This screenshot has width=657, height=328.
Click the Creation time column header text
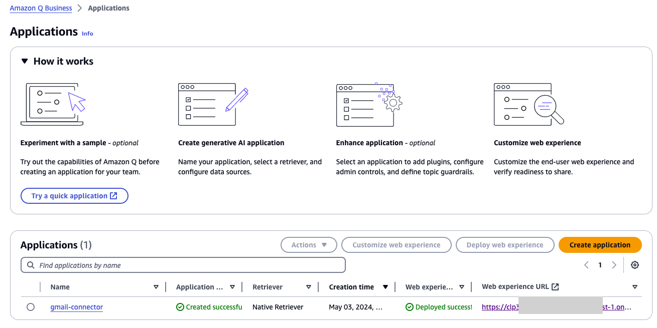coord(351,287)
